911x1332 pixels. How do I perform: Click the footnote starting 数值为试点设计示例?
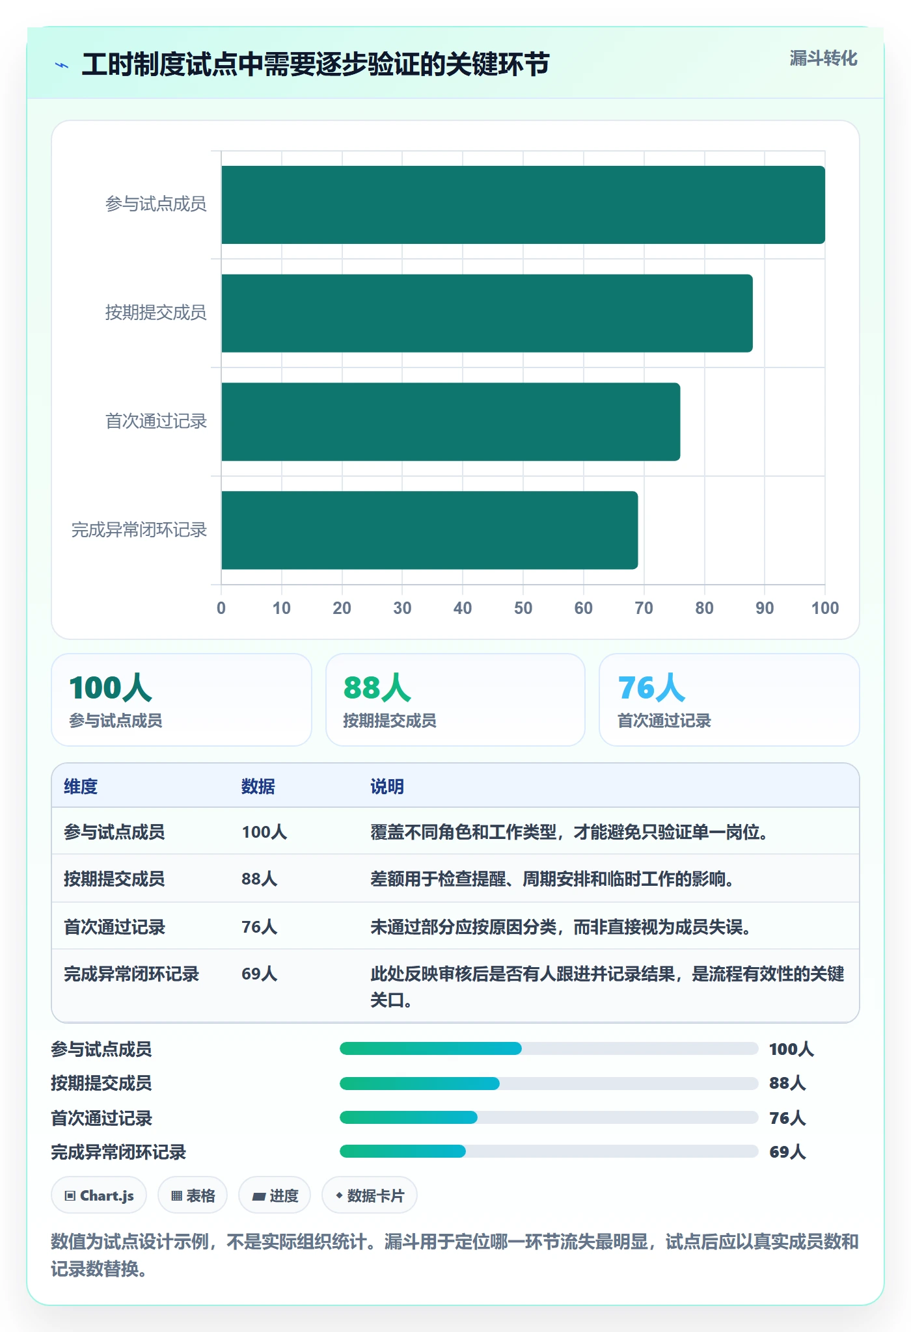(455, 1255)
